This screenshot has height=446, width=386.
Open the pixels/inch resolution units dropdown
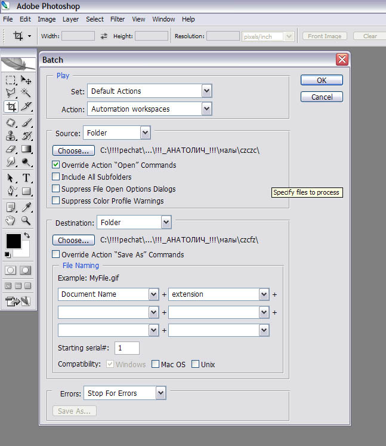pyautogui.click(x=268, y=36)
